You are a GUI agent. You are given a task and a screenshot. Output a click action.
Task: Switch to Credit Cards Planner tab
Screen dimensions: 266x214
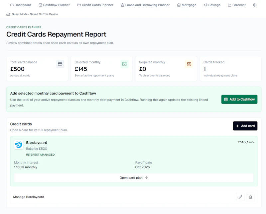click(95, 5)
